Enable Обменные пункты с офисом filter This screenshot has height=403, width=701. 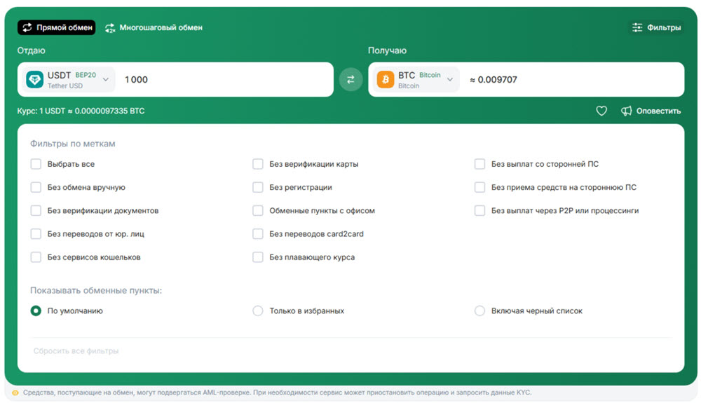coord(257,210)
